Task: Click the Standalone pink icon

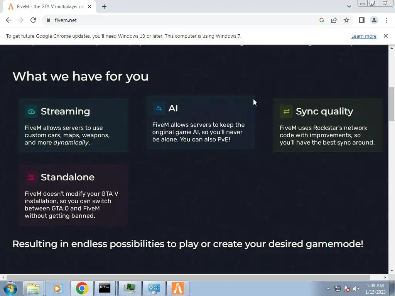Action: pos(31,177)
